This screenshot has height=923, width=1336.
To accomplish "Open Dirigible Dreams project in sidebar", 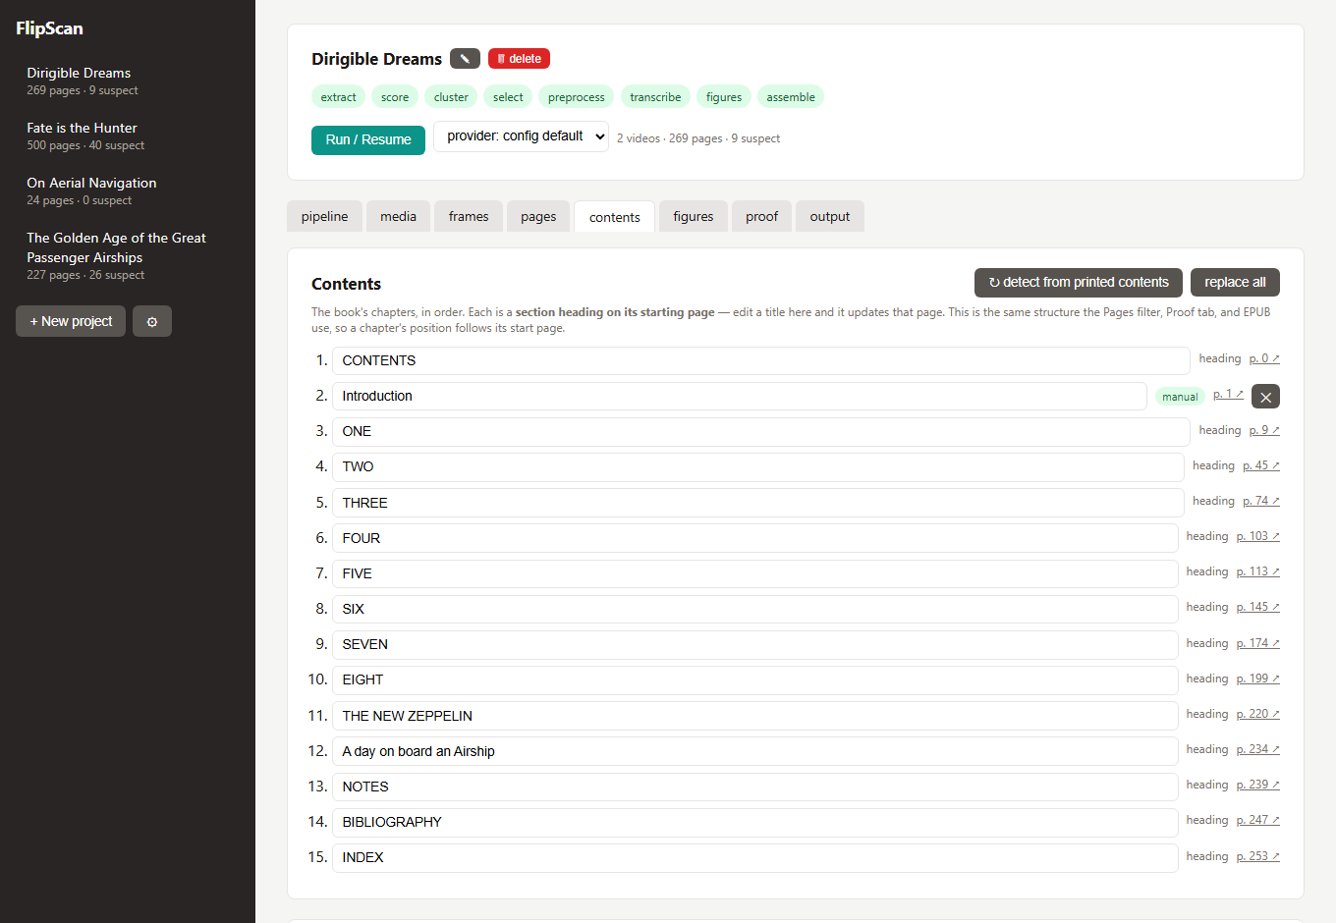I will (x=128, y=81).
